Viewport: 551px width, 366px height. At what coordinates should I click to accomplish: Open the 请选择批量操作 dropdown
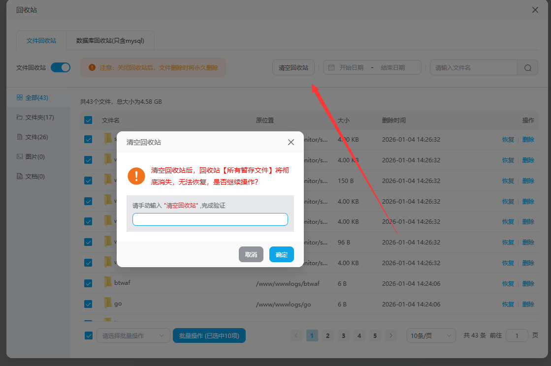(x=133, y=335)
